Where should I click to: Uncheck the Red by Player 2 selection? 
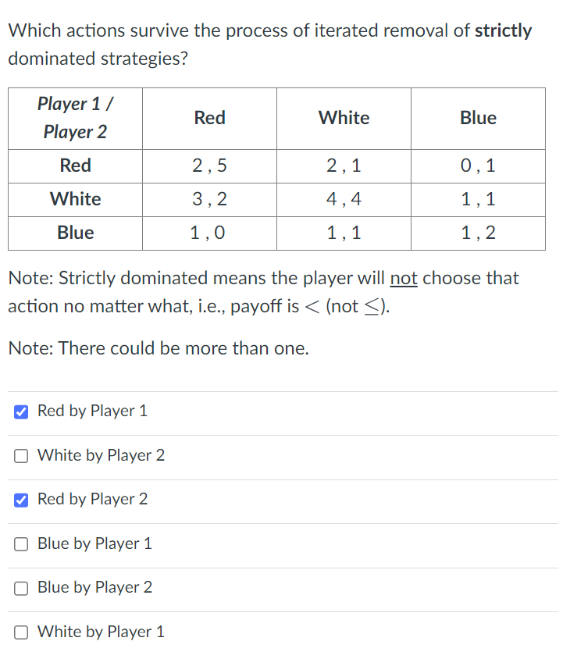pyautogui.click(x=21, y=500)
